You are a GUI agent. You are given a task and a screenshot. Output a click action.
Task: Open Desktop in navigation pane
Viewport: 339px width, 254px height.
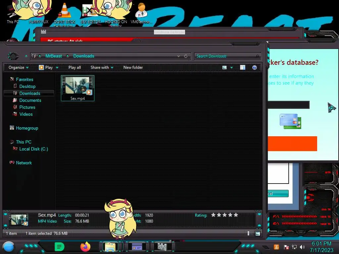pyautogui.click(x=27, y=86)
